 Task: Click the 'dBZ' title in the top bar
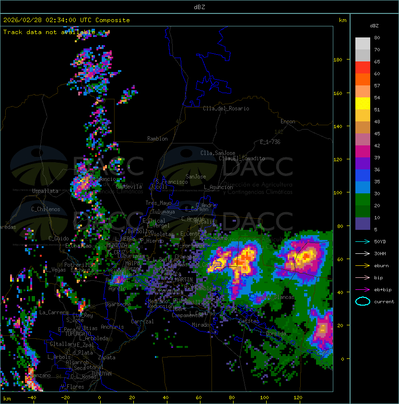coord(199,7)
